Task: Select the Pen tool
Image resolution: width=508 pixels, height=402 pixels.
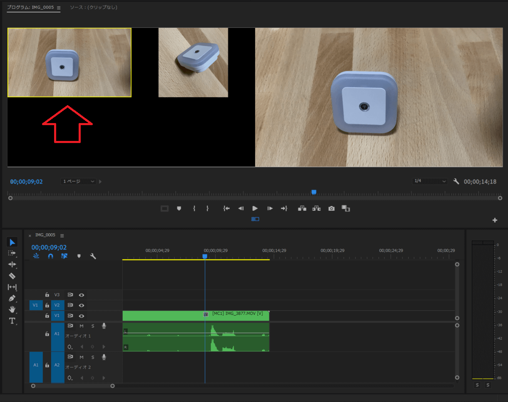Action: click(12, 298)
